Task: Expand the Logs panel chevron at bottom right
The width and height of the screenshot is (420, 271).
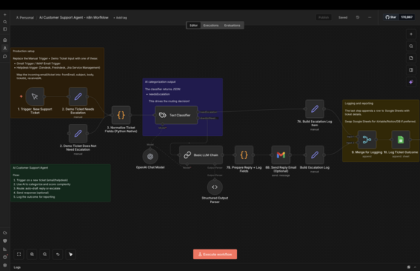Action: [415, 267]
